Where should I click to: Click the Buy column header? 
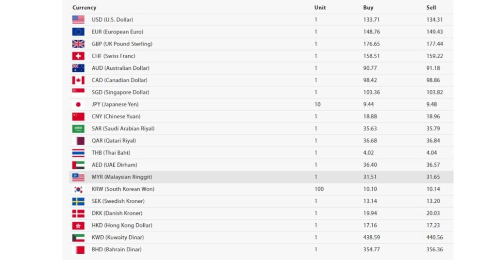tap(368, 8)
